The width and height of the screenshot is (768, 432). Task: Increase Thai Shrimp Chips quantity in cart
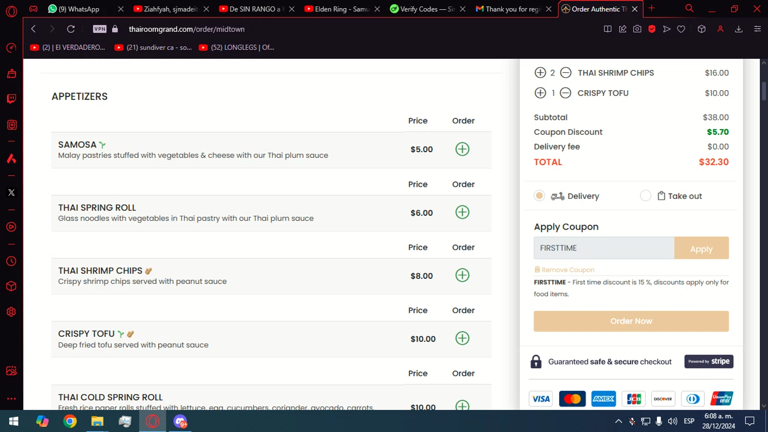540,73
